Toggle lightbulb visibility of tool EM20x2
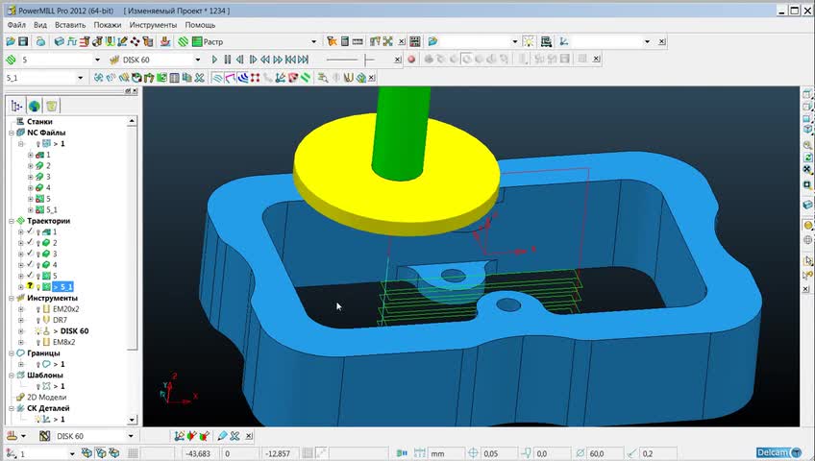Image resolution: width=815 pixels, height=461 pixels. [38, 309]
